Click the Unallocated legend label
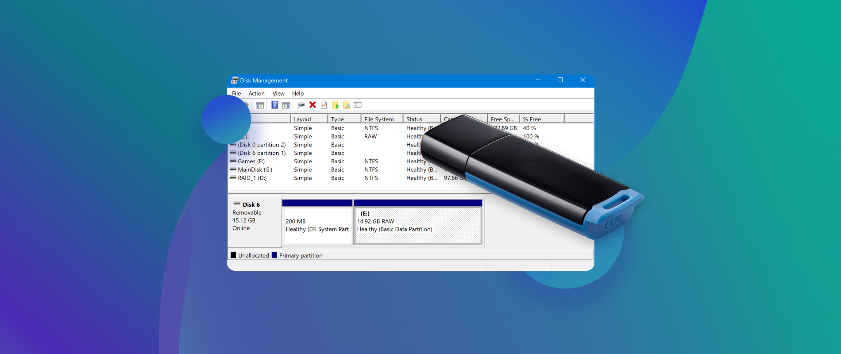 (254, 255)
